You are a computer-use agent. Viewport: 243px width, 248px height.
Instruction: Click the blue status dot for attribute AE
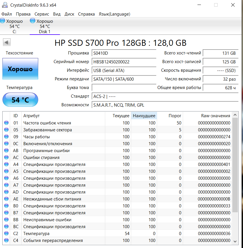(x=6, y=199)
